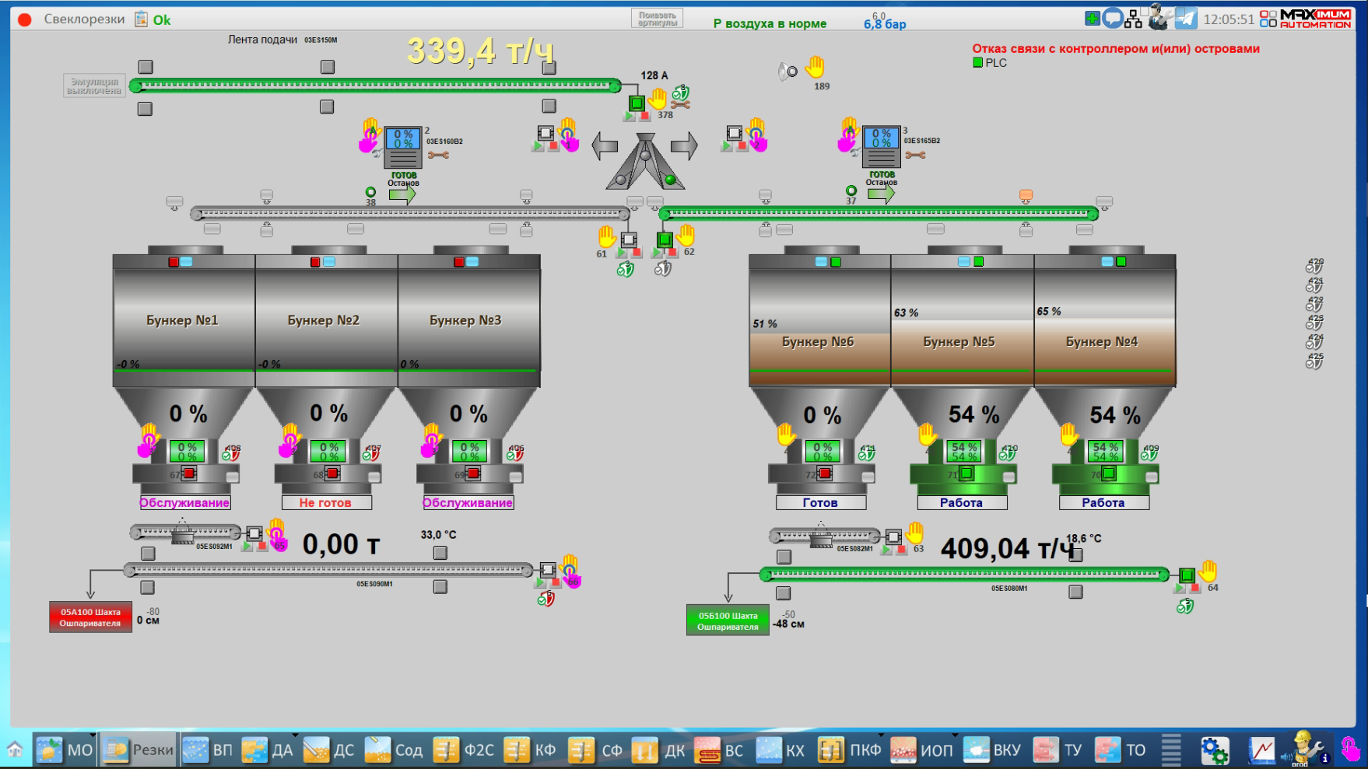Screen dimensions: 1368x769
Task: Switch to the Резки tab
Action: (139, 750)
